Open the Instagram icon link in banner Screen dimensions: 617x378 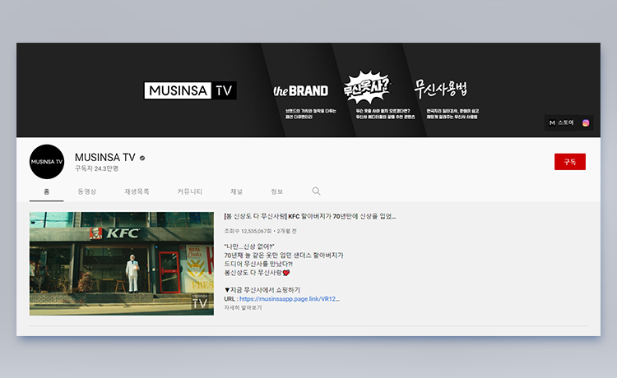click(586, 123)
